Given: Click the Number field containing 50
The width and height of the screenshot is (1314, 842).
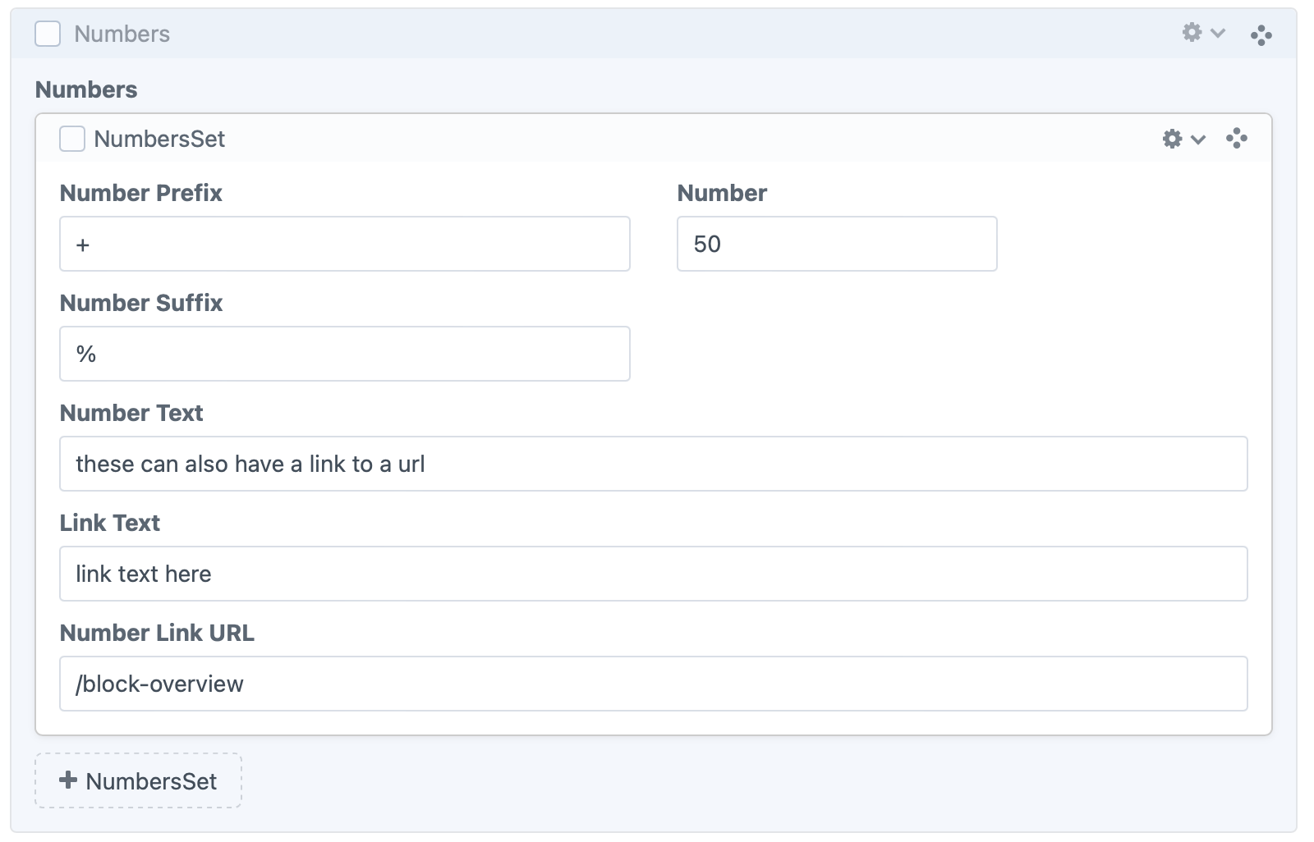Looking at the screenshot, I should click(x=836, y=244).
